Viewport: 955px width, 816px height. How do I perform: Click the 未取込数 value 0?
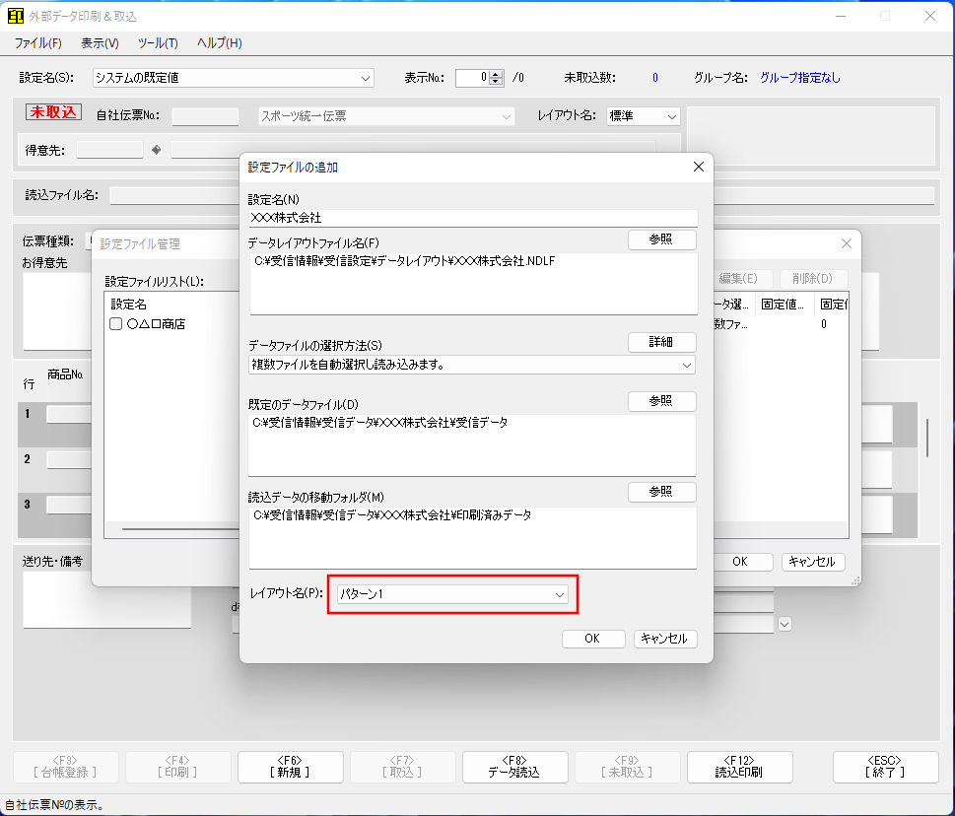coord(655,78)
